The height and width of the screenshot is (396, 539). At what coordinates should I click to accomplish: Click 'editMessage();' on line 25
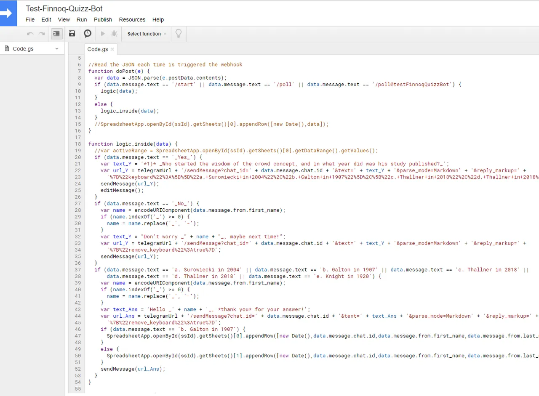point(122,190)
